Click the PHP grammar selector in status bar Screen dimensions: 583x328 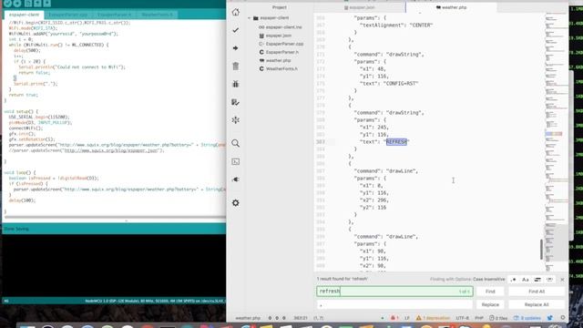pos(479,318)
